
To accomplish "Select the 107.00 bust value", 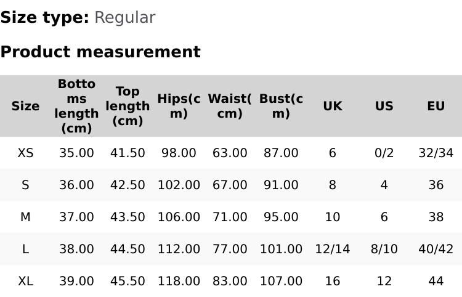I will tap(281, 281).
